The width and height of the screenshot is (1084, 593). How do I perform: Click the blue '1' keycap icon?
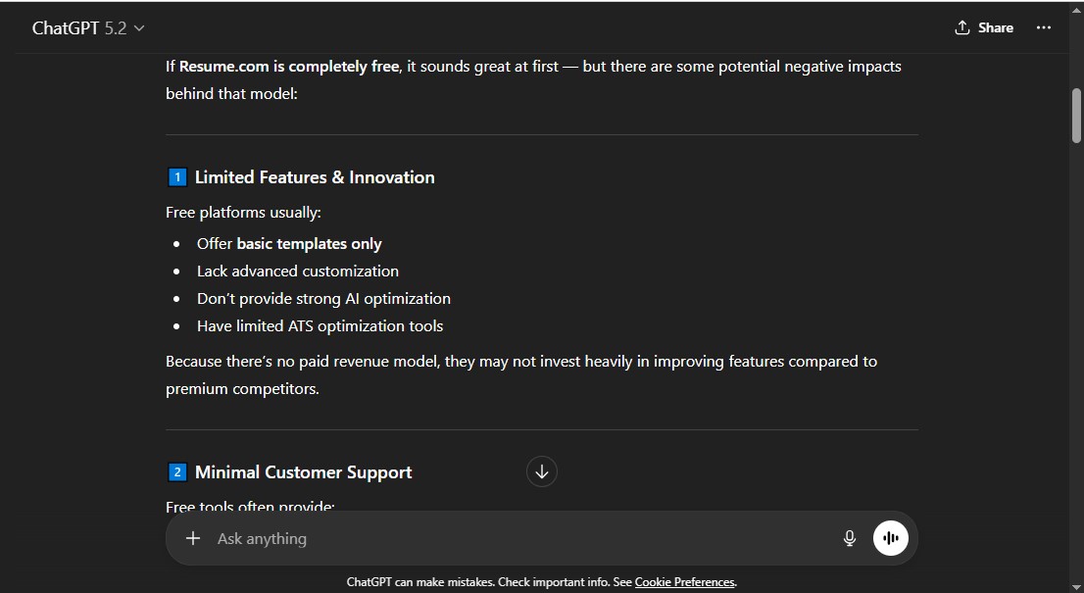click(176, 177)
